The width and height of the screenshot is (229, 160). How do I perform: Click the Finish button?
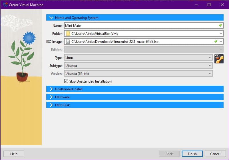pos(192,154)
